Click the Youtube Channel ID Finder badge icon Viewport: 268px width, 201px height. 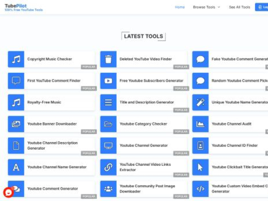click(200, 146)
